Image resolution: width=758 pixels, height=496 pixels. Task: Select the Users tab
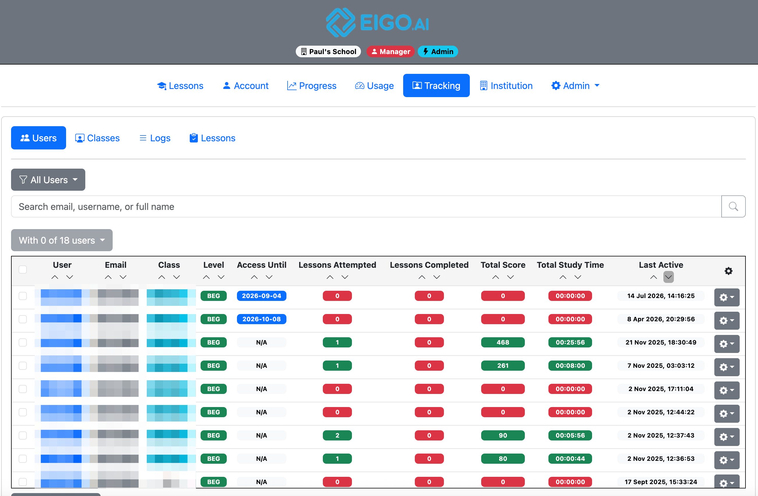pyautogui.click(x=38, y=138)
